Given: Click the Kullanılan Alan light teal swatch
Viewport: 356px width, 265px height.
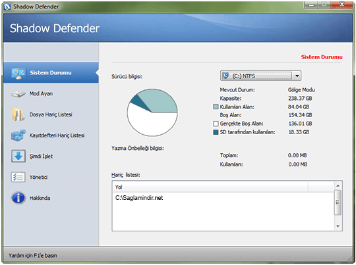Looking at the screenshot, I should point(216,107).
